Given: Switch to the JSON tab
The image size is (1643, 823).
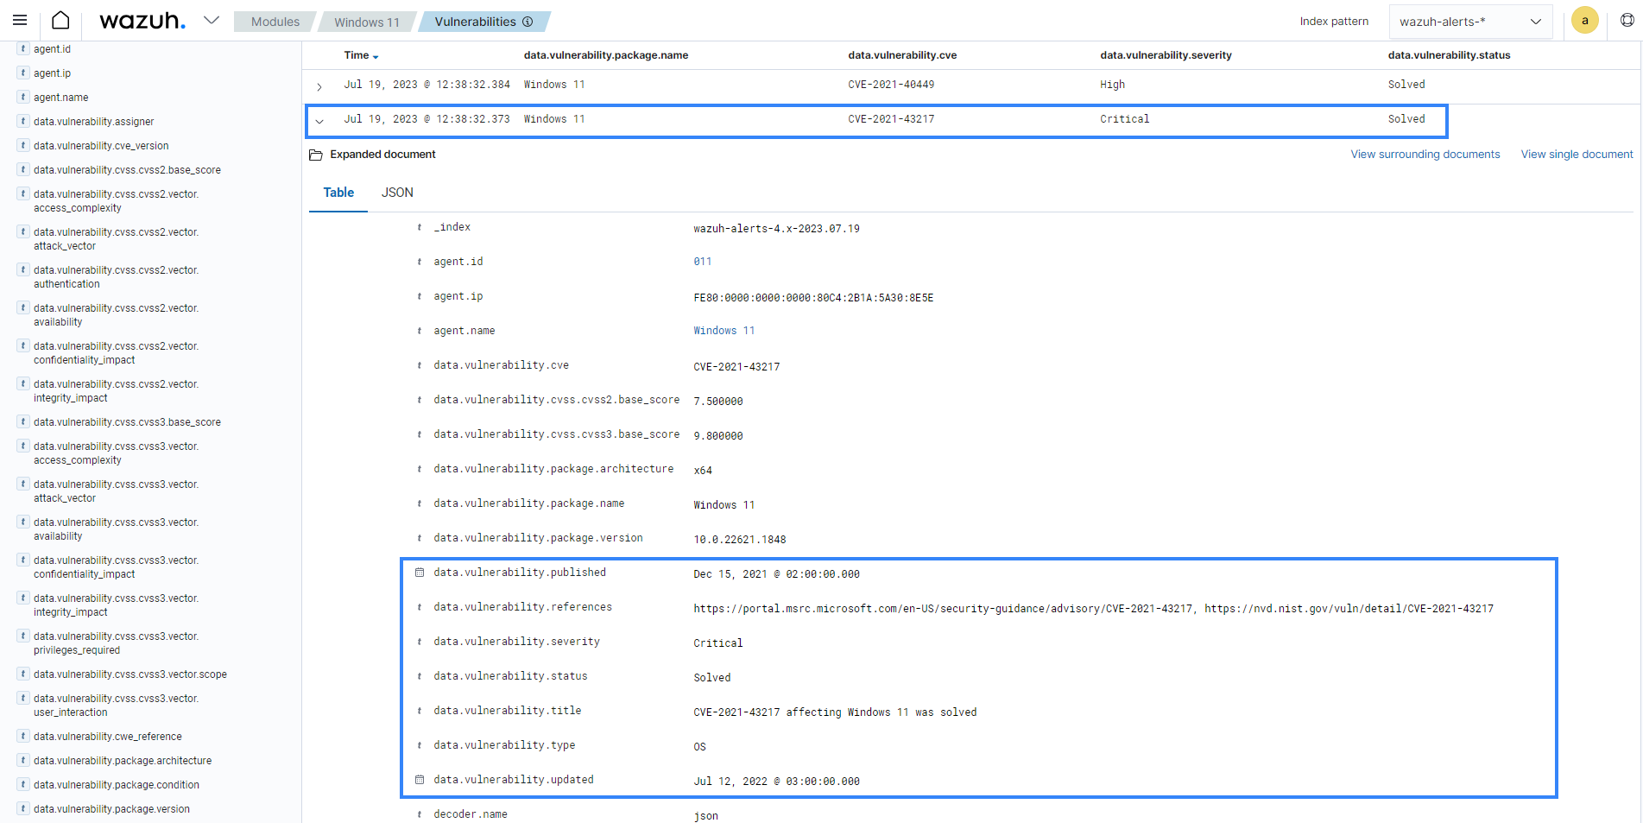Looking at the screenshot, I should point(397,193).
